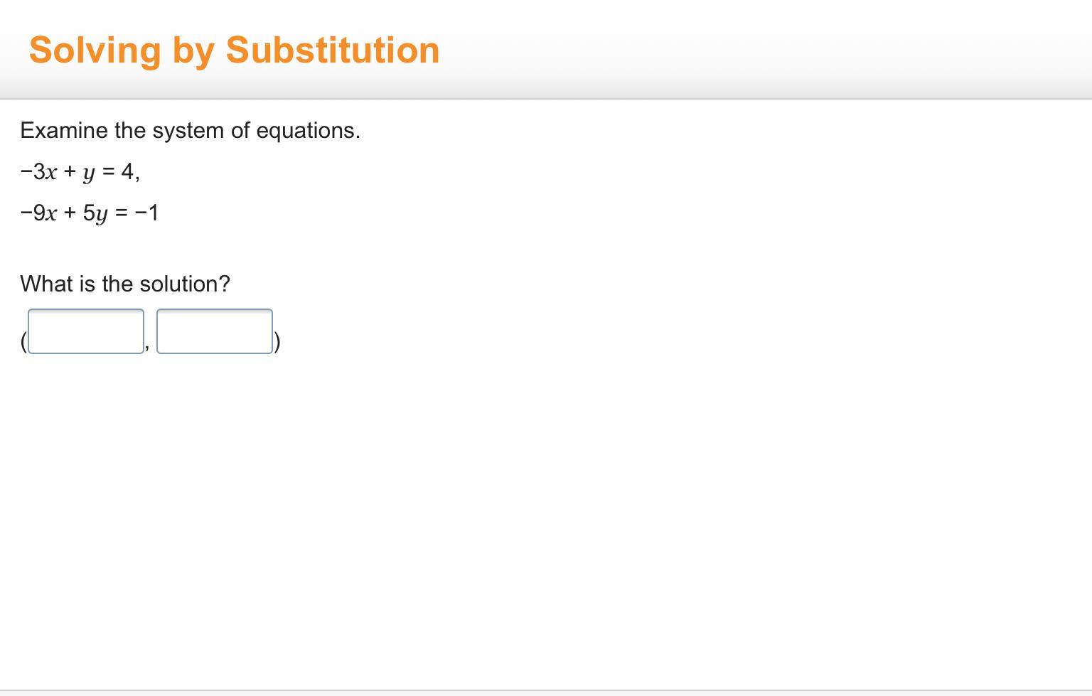The height and width of the screenshot is (696, 1092).
Task: Click the y variable in the first equation
Action: coord(88,173)
